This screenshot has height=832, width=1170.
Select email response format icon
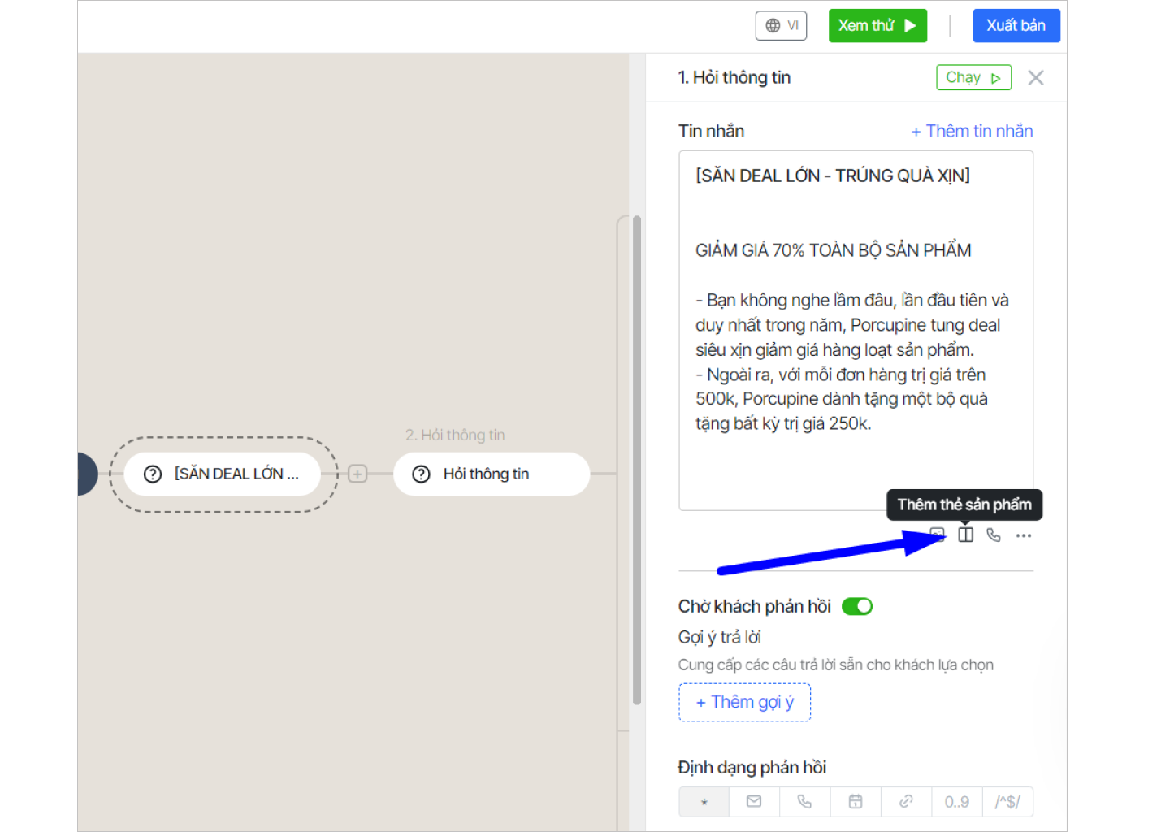(754, 802)
